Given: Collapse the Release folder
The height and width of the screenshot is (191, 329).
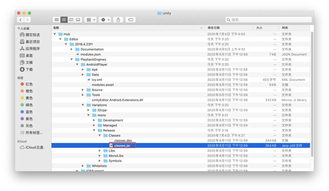Looking at the screenshot, I should [x=94, y=131].
